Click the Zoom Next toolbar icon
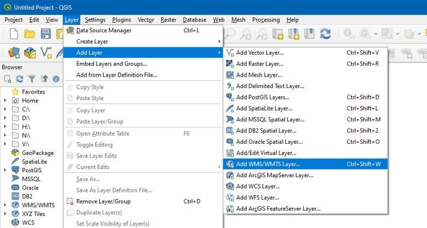The height and width of the screenshot is (228, 427). tap(262, 34)
